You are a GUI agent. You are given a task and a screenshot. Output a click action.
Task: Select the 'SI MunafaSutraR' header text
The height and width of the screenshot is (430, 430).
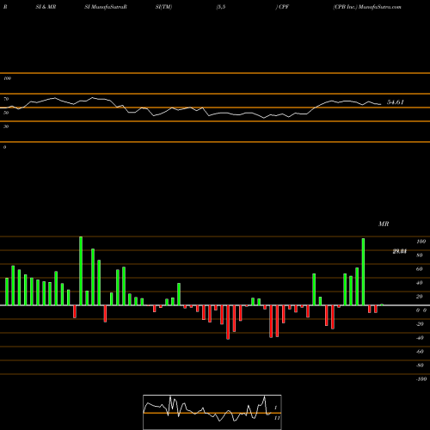coord(106,7)
